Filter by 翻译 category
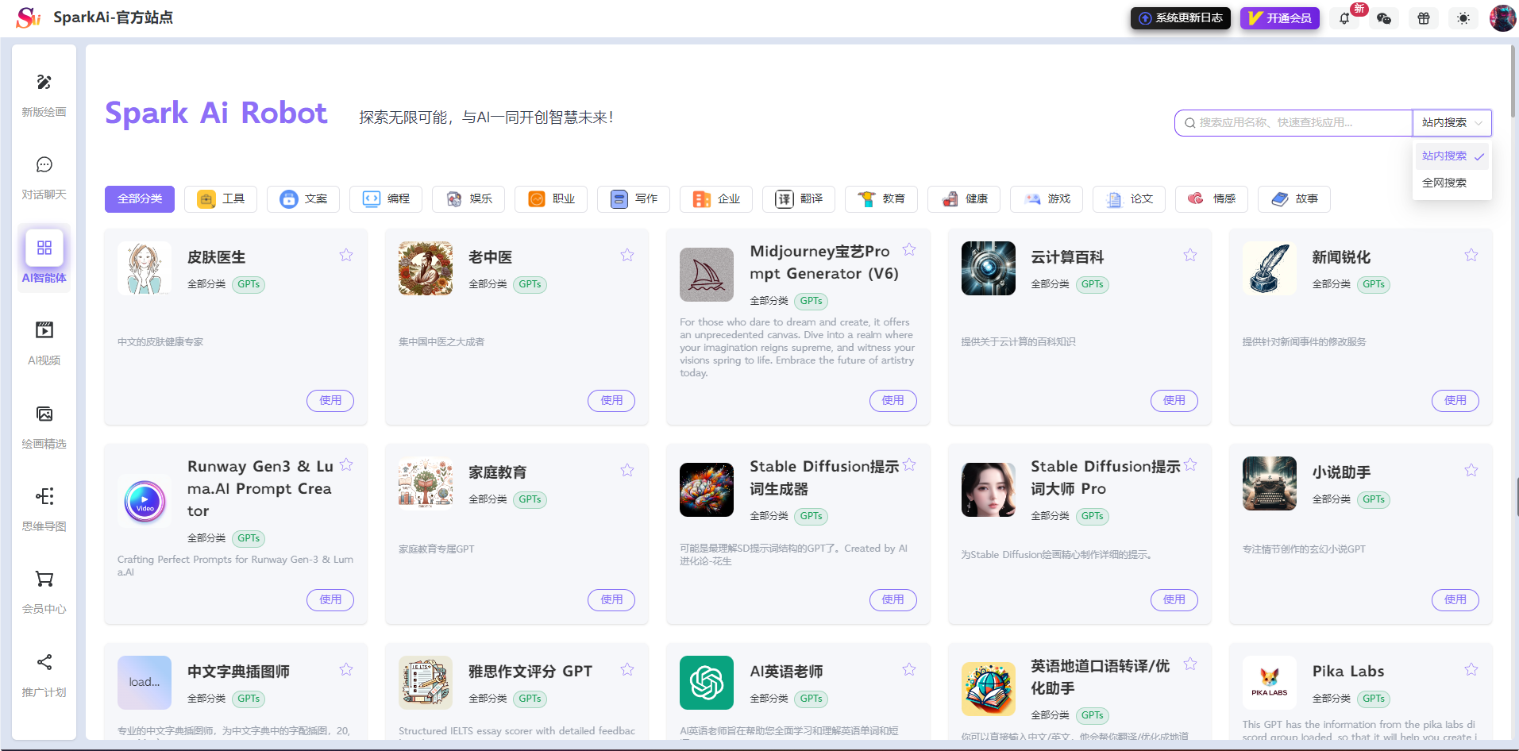 tap(799, 199)
